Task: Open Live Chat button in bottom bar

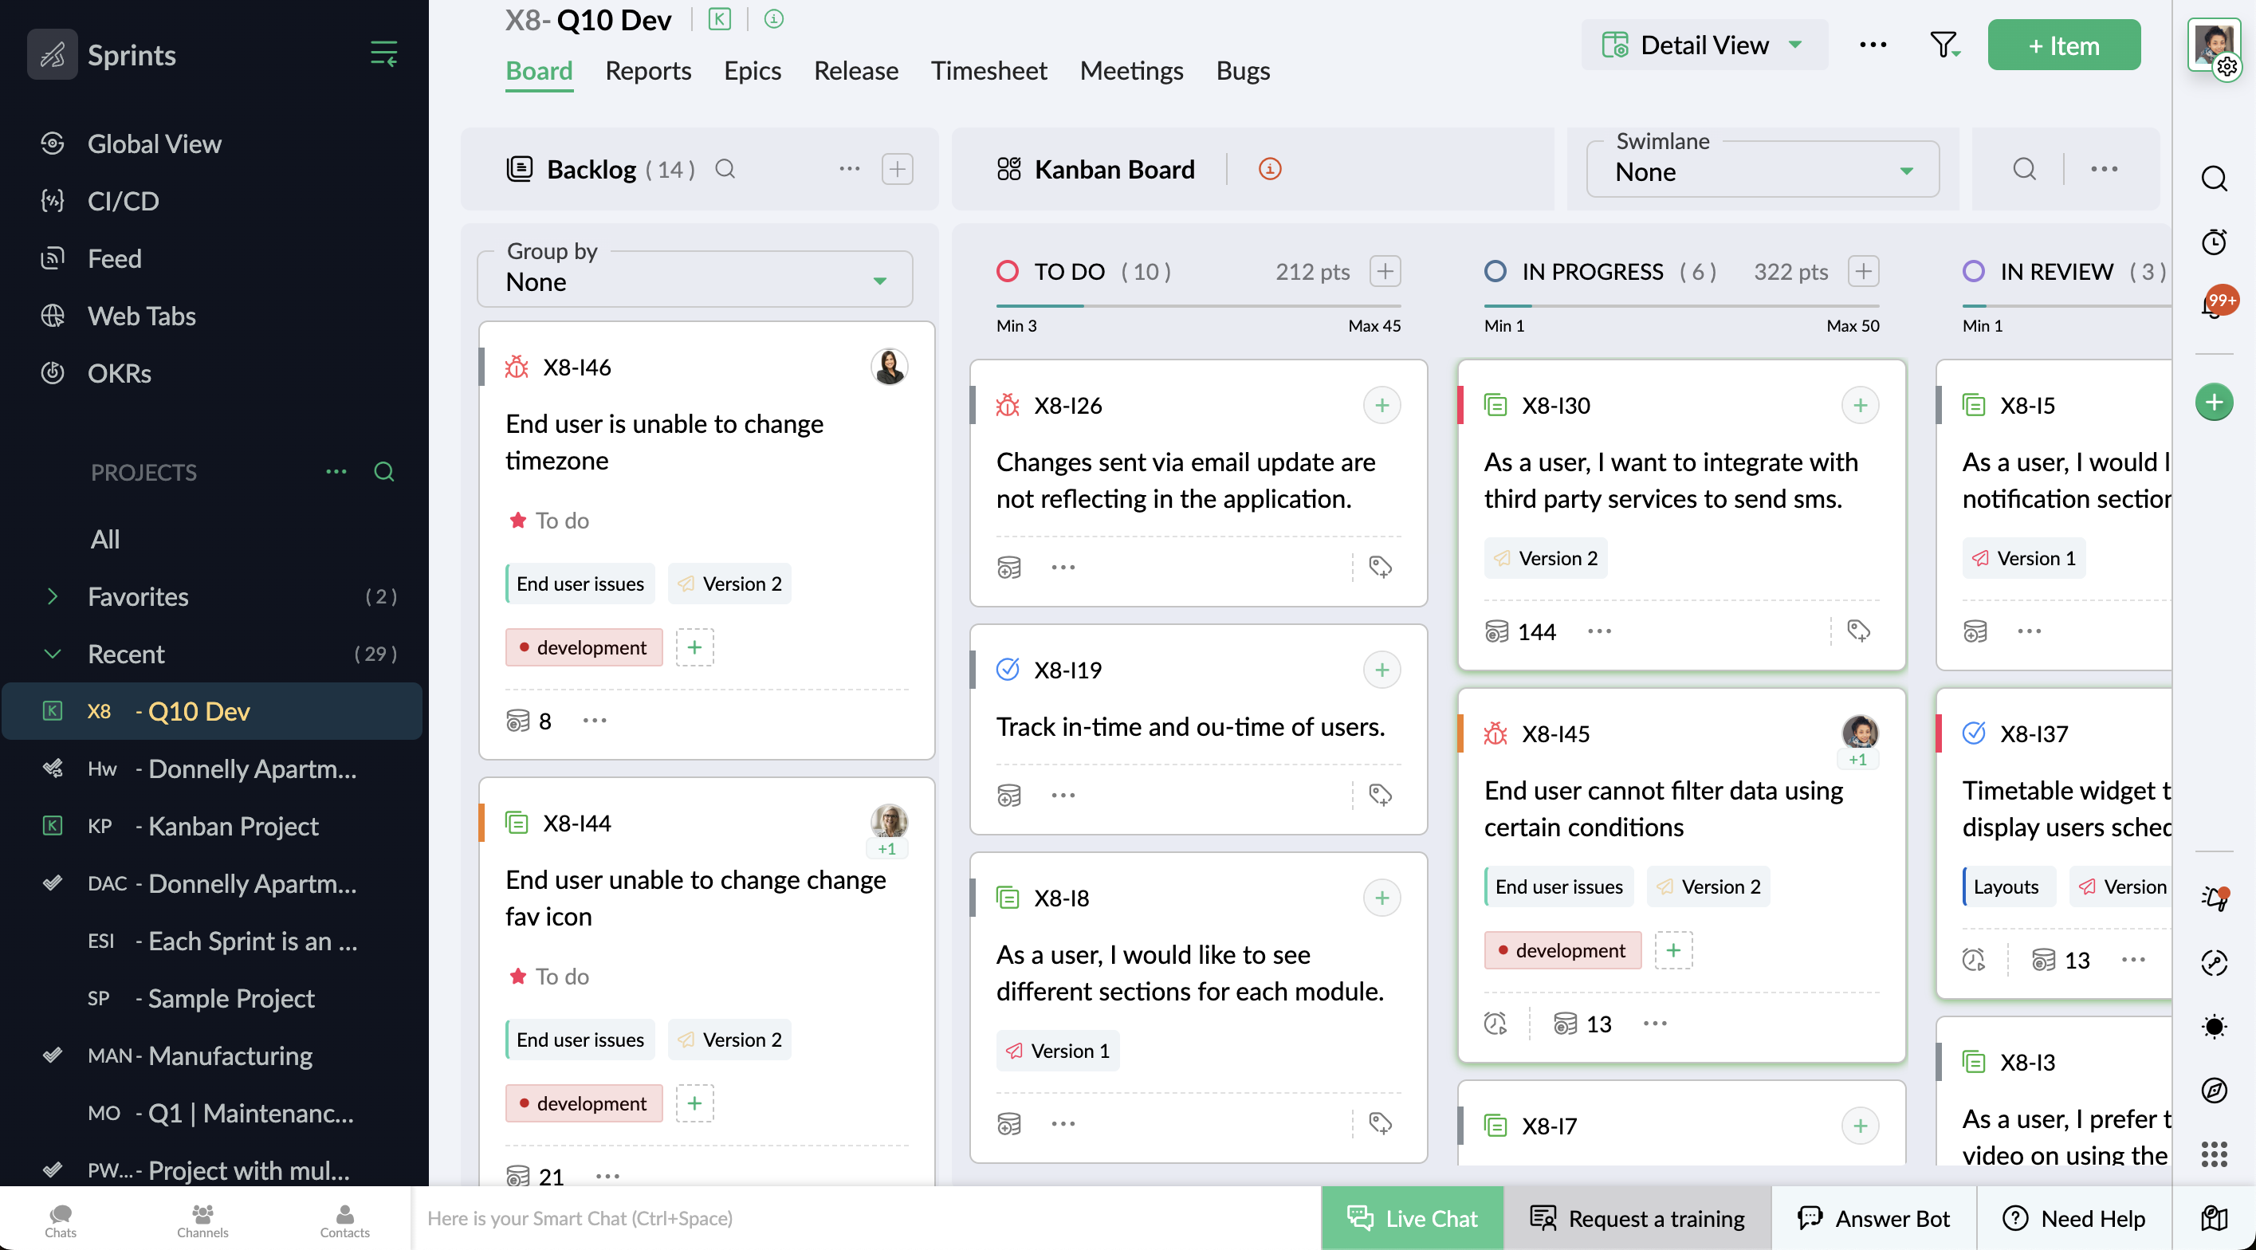Action: (1412, 1217)
